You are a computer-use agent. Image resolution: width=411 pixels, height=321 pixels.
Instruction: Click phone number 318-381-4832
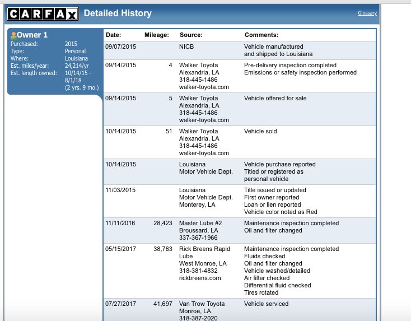click(198, 271)
